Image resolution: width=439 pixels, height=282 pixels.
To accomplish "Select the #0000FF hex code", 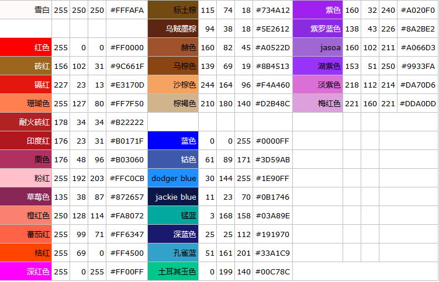I will [x=273, y=141].
